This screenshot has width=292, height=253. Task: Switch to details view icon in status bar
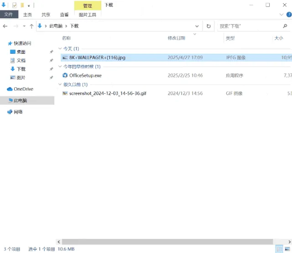click(279, 249)
